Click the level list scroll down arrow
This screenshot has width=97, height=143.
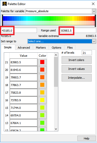point(56,129)
